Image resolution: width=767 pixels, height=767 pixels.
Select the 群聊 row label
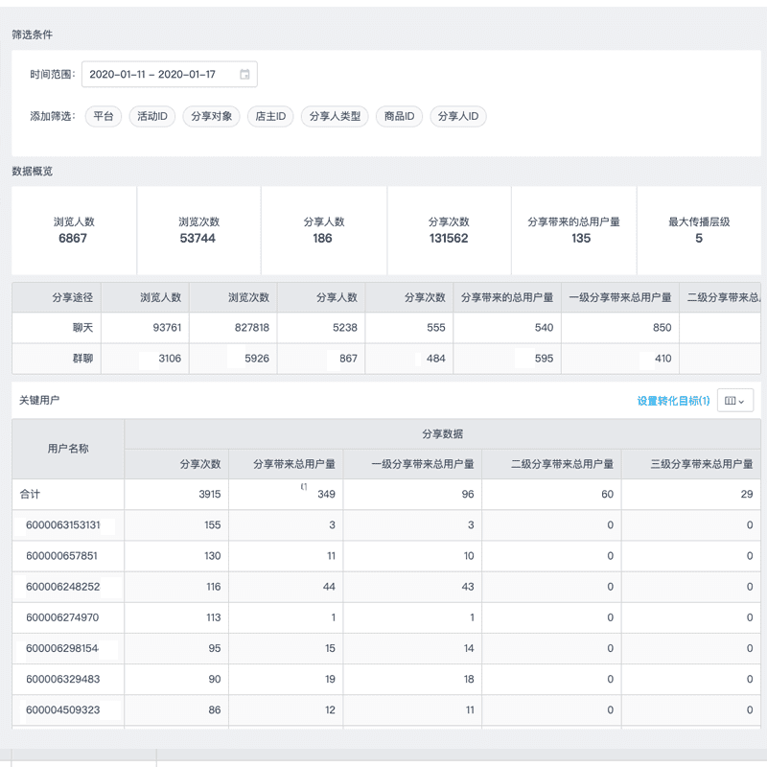tap(82, 359)
